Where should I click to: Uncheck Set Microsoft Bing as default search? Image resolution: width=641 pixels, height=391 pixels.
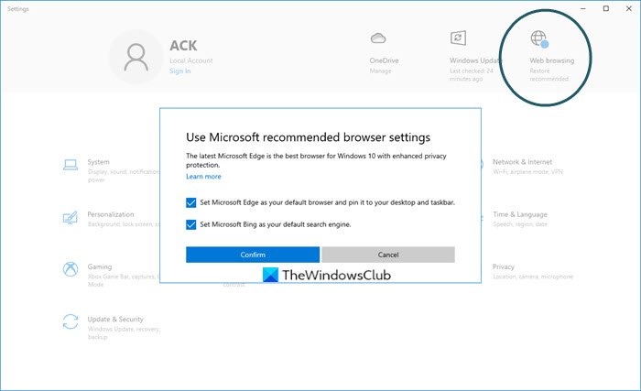(190, 224)
